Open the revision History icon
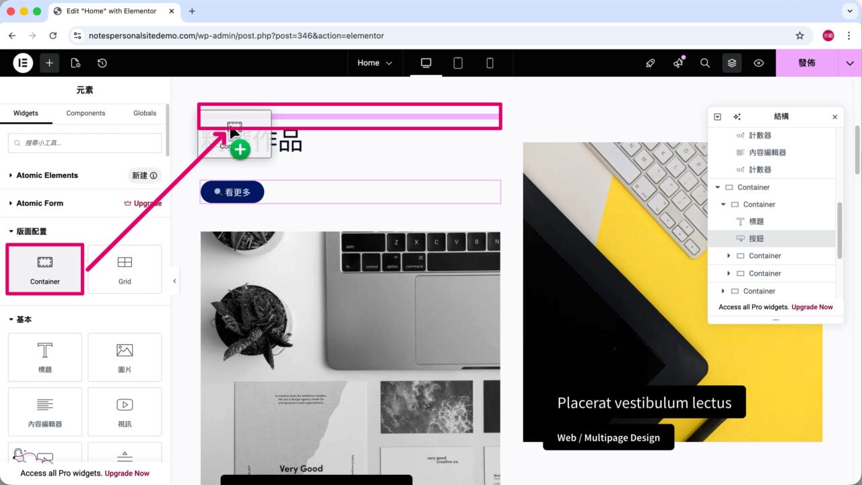The image size is (862, 485). pyautogui.click(x=102, y=63)
